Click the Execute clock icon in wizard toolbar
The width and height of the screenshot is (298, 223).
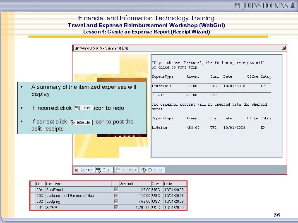point(144,170)
